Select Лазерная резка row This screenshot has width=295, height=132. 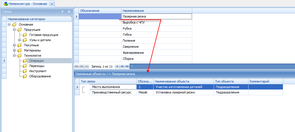(x=157, y=16)
